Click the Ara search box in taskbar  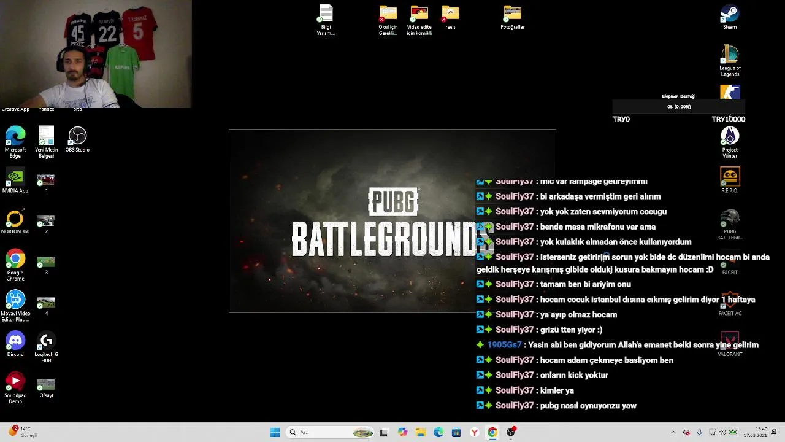[331, 432]
